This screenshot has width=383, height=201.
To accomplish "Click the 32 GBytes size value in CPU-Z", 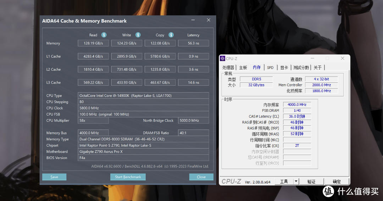I will coord(256,85).
